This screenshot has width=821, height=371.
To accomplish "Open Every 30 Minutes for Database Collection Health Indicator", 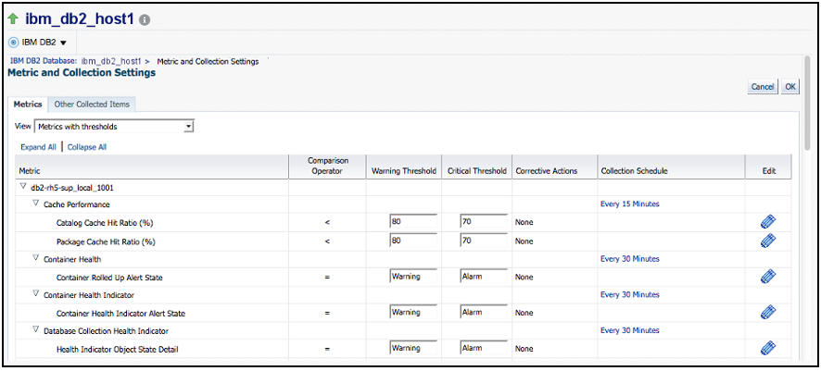I will (x=630, y=330).
